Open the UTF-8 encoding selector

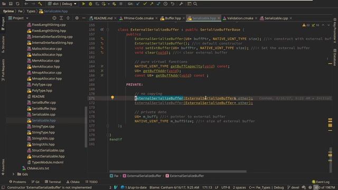click(226, 187)
